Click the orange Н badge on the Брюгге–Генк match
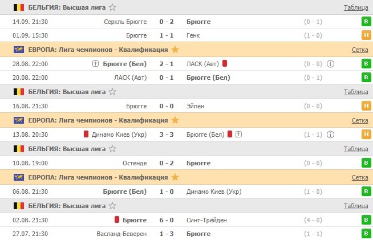373x240 pixels. coord(365,35)
